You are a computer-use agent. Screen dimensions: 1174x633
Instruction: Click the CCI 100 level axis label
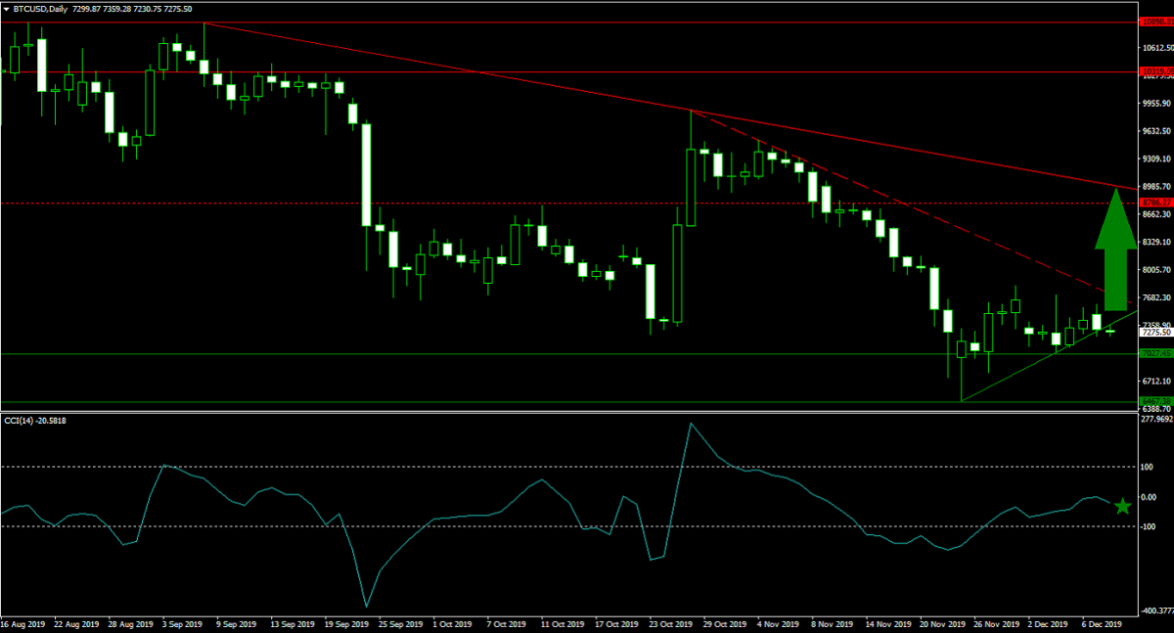click(1149, 468)
